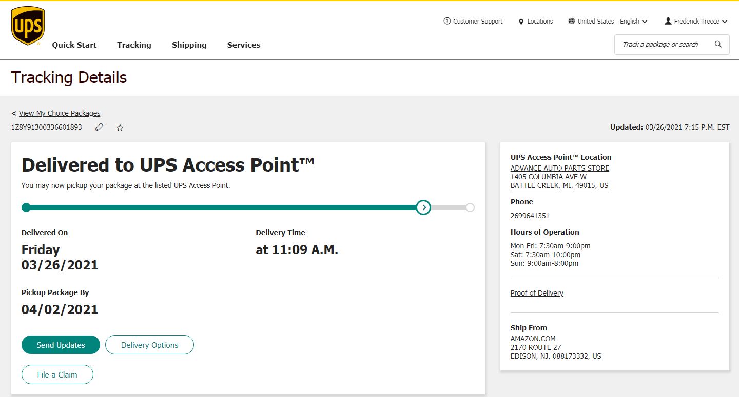This screenshot has width=739, height=397.
Task: Click the globe language icon
Action: [572, 22]
